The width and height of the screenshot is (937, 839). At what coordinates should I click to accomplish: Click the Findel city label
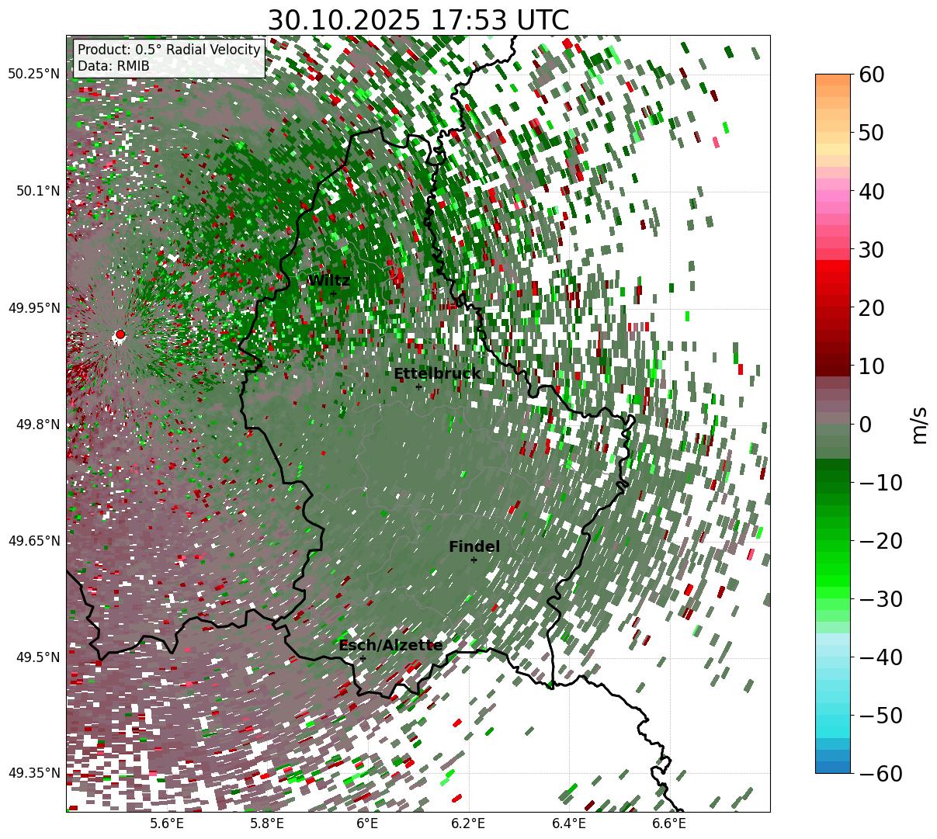474,547
